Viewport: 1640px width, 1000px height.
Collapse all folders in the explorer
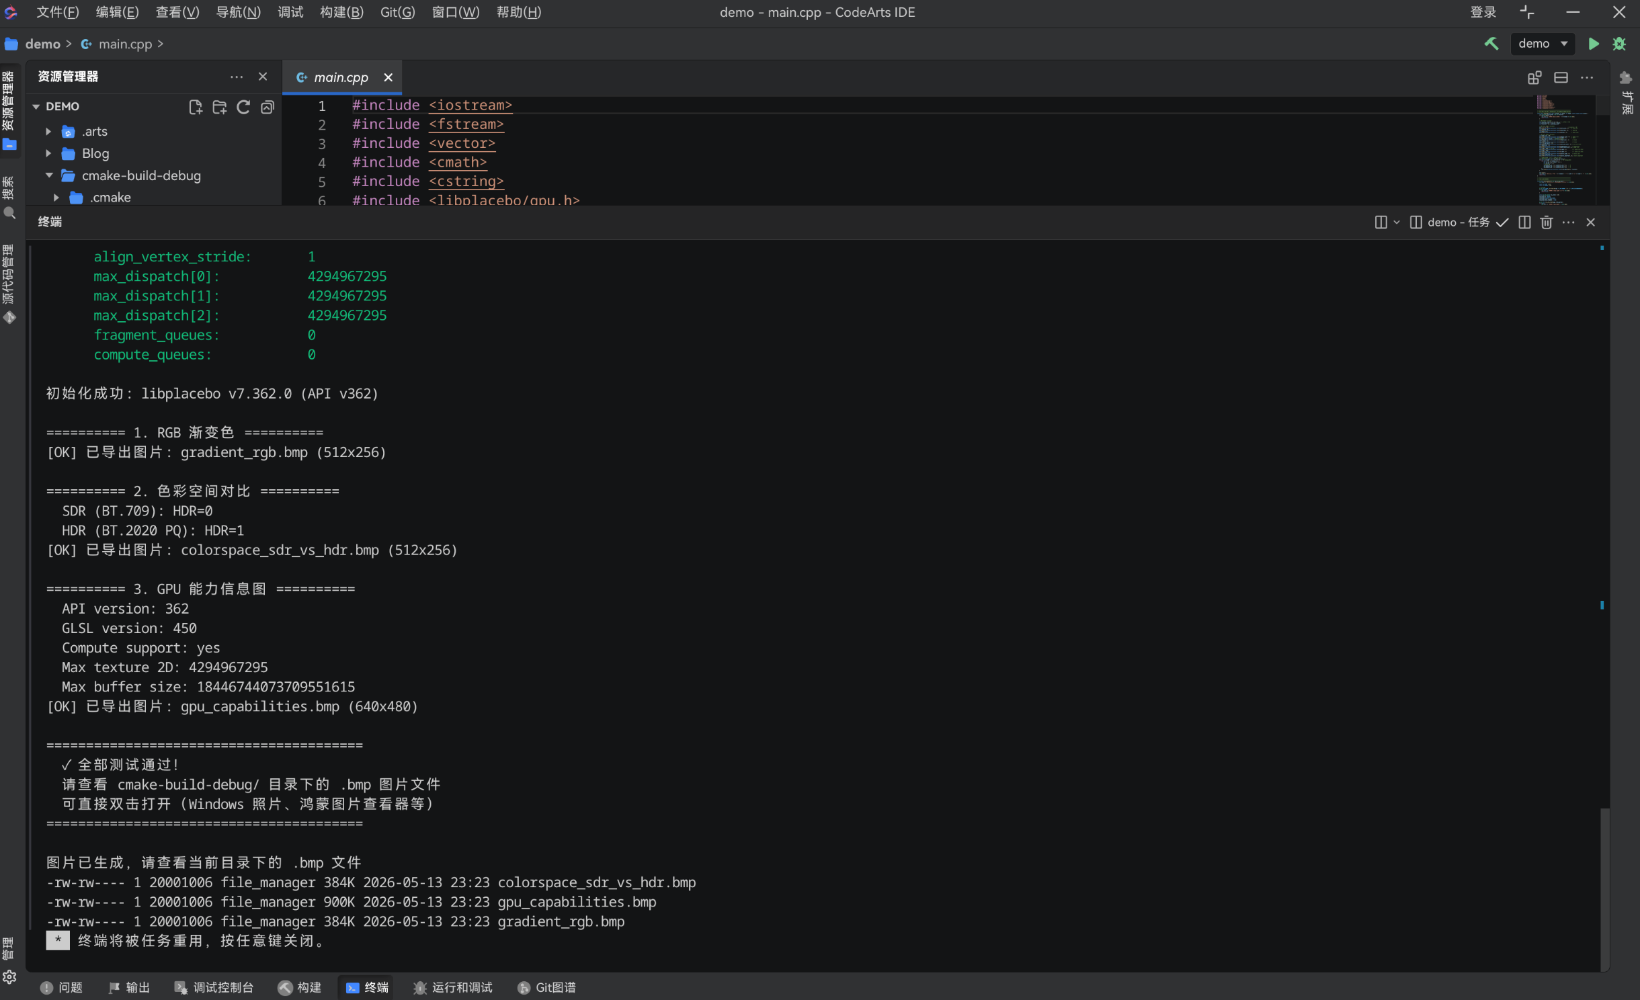(268, 107)
